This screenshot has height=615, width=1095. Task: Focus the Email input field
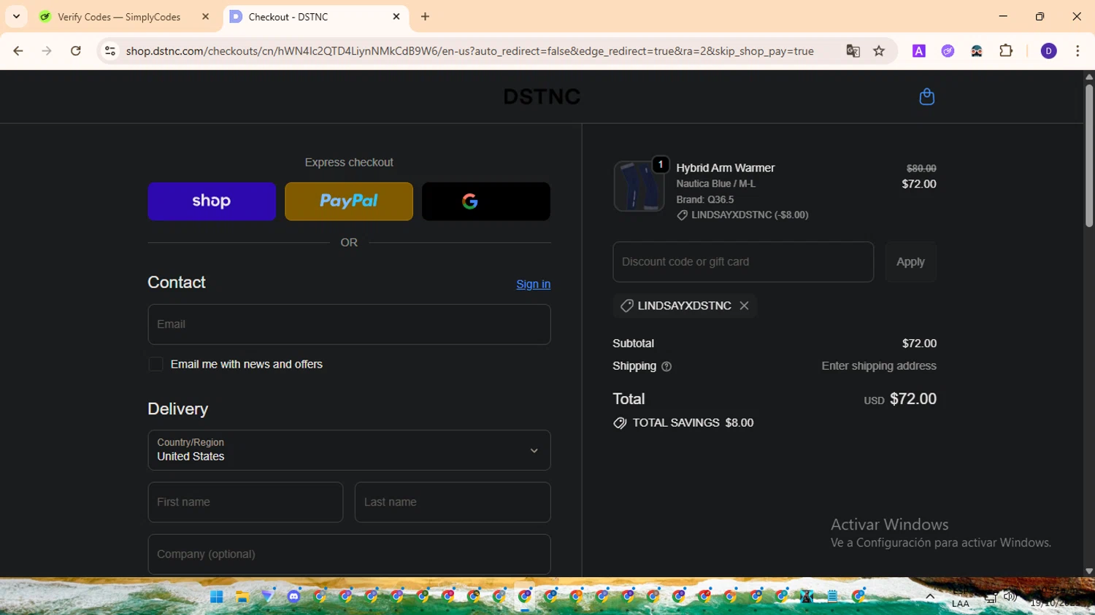(x=349, y=325)
